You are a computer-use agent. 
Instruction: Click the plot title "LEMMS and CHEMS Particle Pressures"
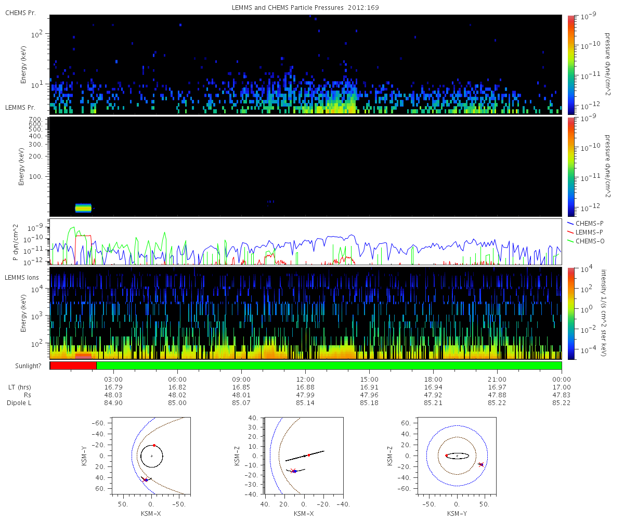290,8
